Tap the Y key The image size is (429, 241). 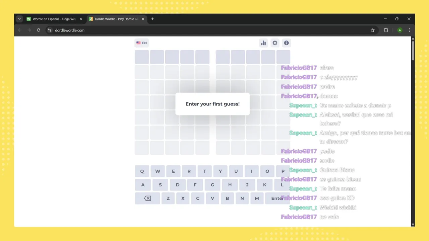[x=220, y=171]
